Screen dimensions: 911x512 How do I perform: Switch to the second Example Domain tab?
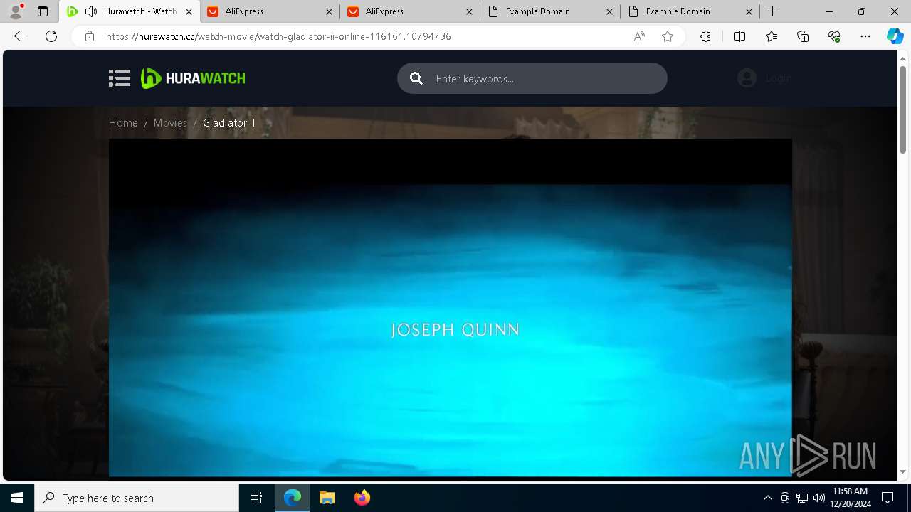click(x=689, y=11)
